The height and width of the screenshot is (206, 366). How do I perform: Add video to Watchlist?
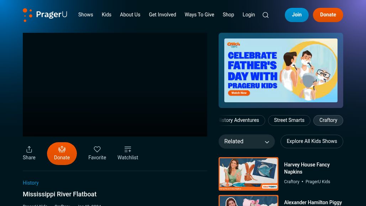pyautogui.click(x=128, y=153)
